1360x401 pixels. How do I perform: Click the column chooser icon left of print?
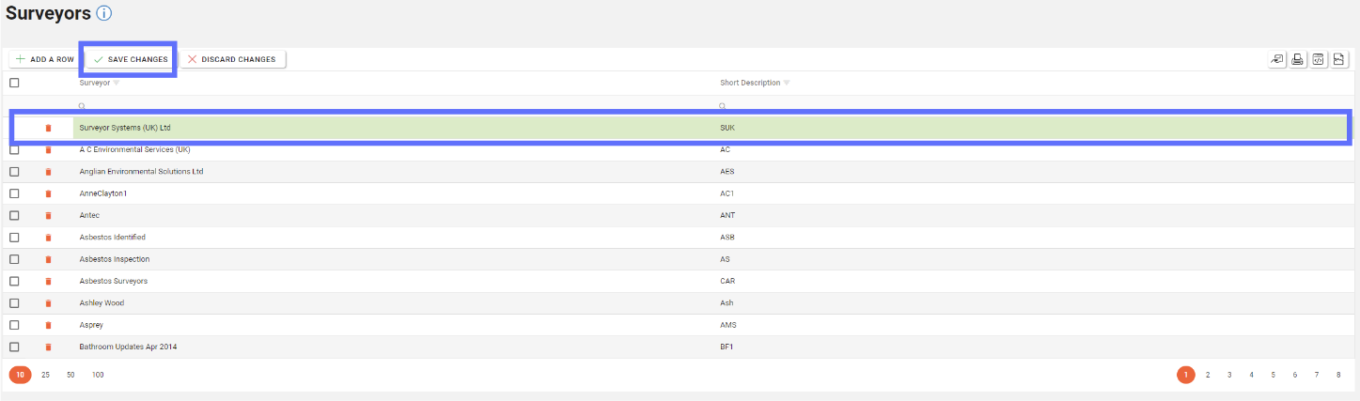[1276, 59]
